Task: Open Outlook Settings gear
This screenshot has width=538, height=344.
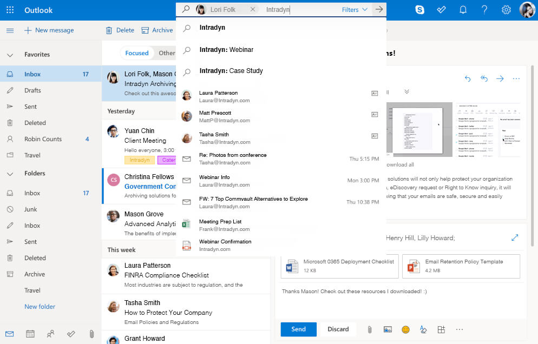Action: [506, 9]
